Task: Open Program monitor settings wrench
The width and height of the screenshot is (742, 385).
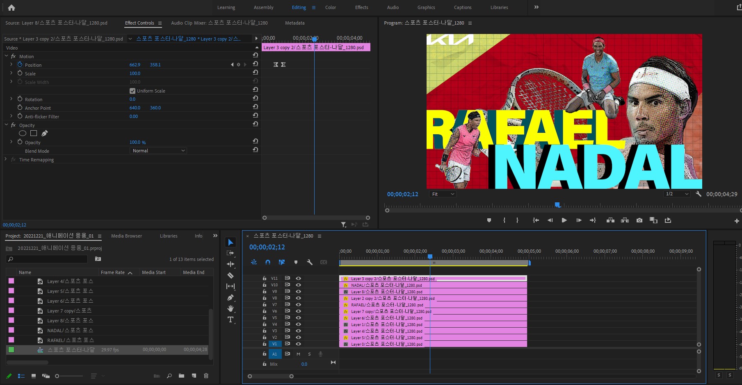Action: pos(699,194)
